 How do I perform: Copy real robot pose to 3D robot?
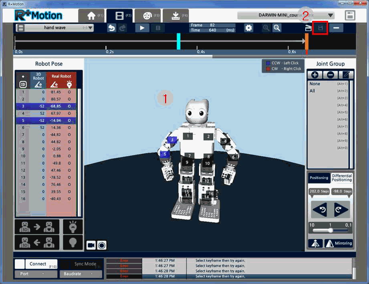(37, 242)
